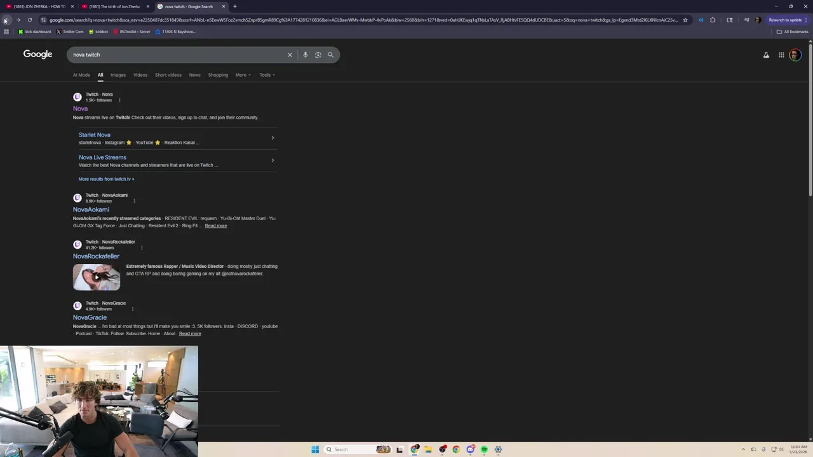The width and height of the screenshot is (813, 457).
Task: Click the Google logo
Action: click(37, 55)
